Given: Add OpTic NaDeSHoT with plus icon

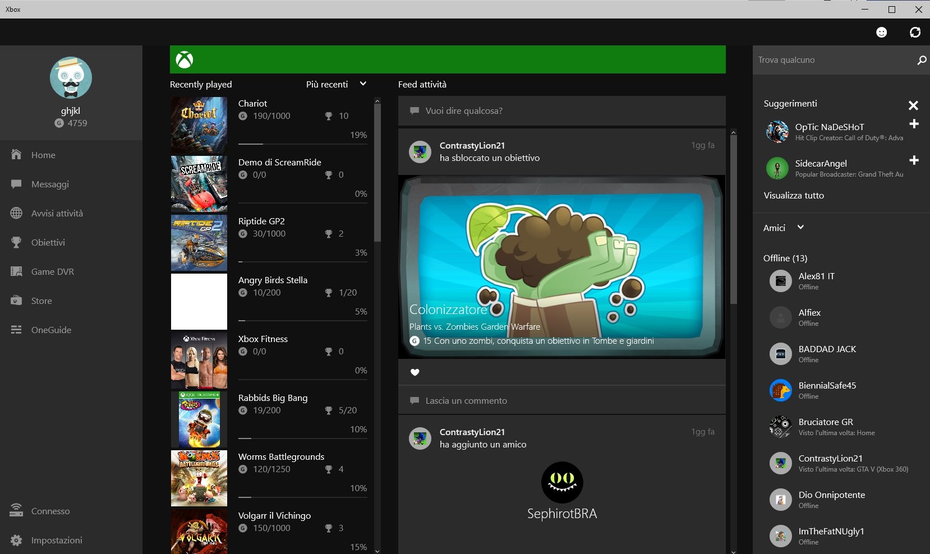Looking at the screenshot, I should pyautogui.click(x=914, y=124).
